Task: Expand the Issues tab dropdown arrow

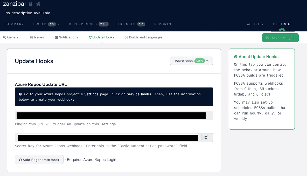Action: [x=58, y=24]
